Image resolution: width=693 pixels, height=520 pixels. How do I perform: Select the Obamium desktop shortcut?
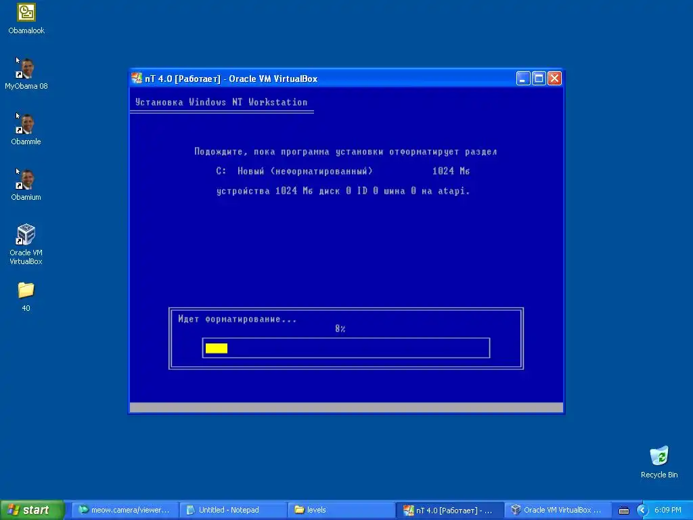(26, 184)
